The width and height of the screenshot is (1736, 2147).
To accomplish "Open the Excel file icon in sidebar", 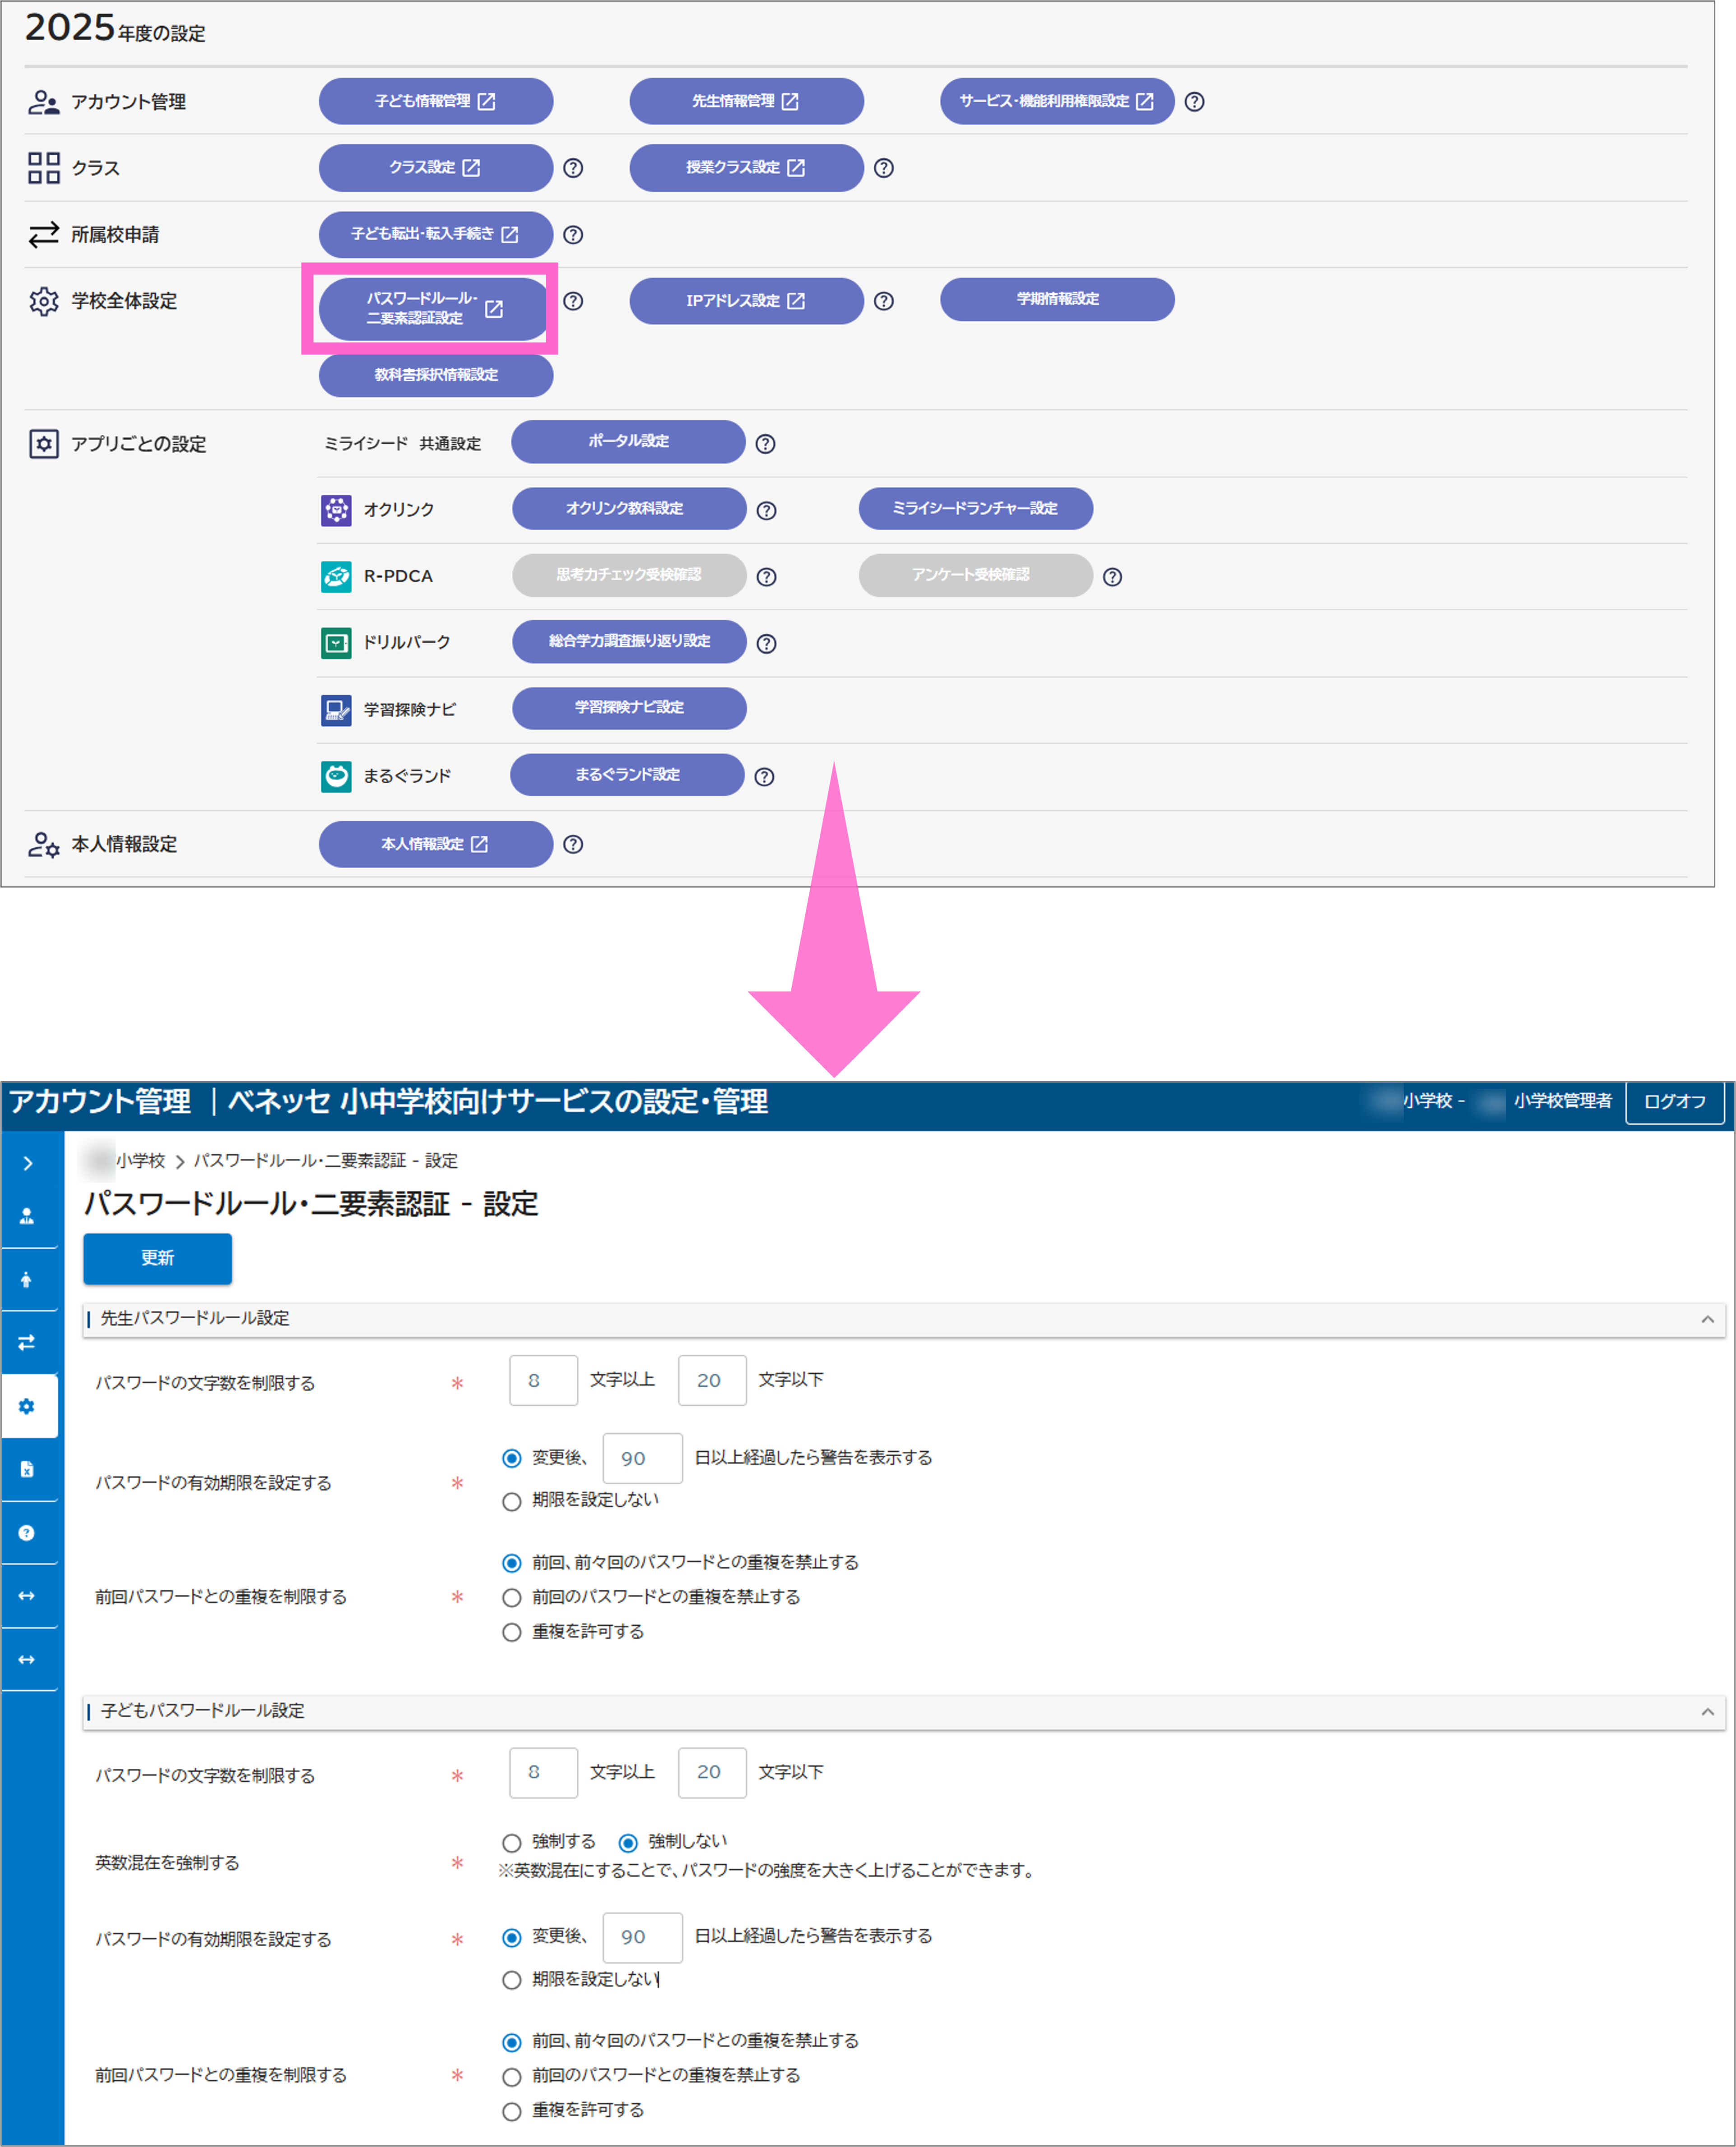I will point(27,1469).
